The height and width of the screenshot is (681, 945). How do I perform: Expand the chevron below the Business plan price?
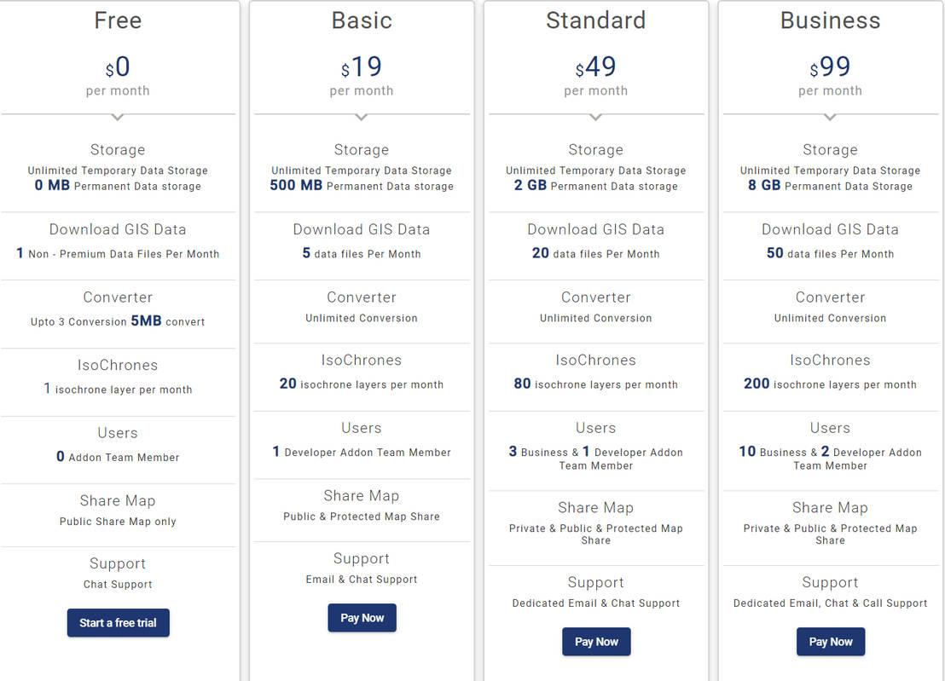pos(830,115)
